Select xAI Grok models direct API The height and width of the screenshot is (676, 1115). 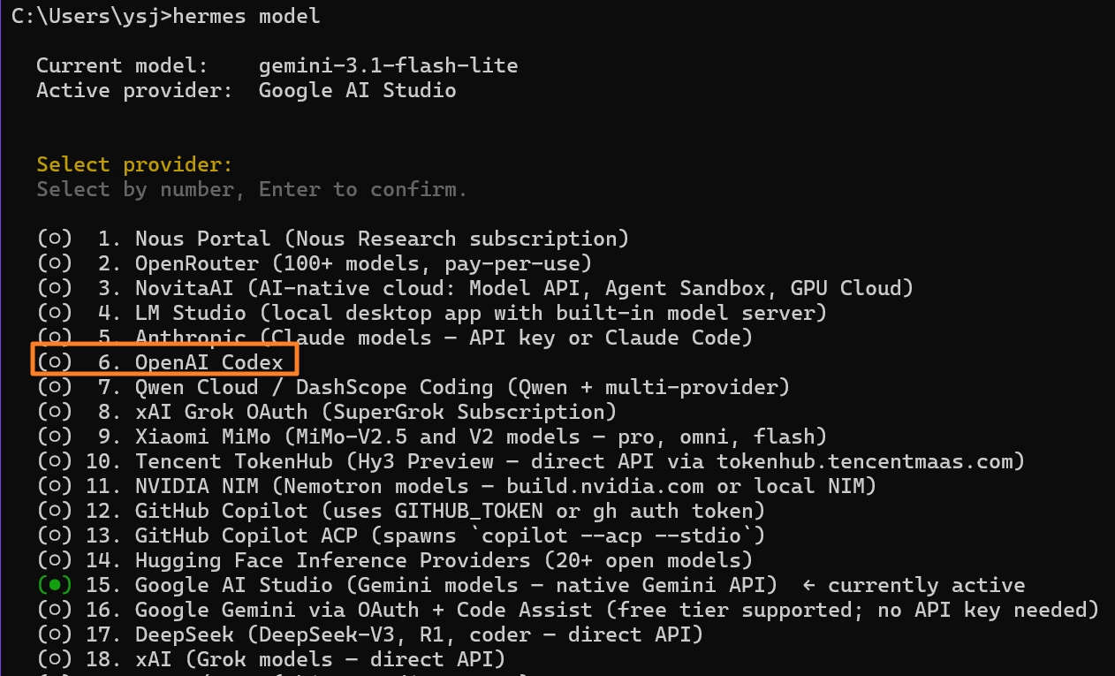[270, 659]
